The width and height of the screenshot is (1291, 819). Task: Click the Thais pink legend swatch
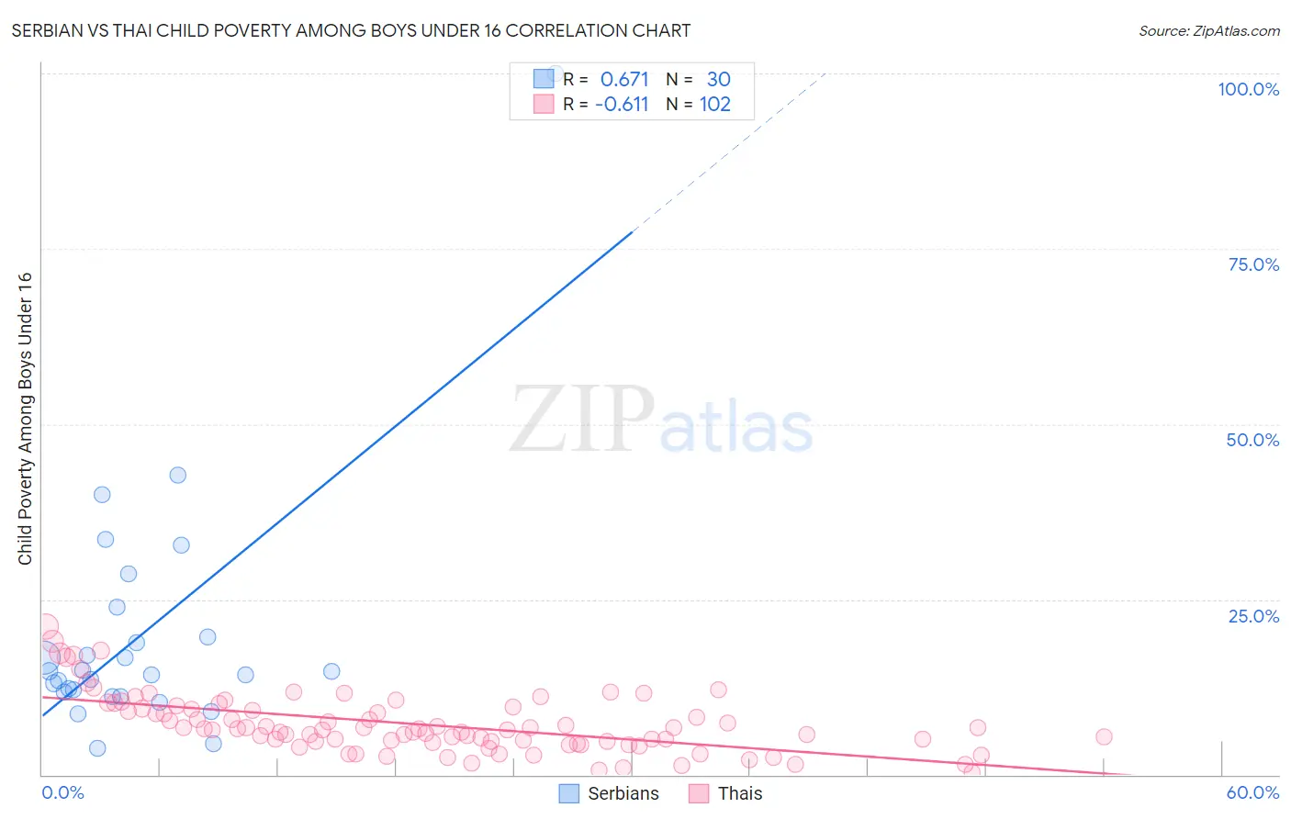[x=699, y=793]
